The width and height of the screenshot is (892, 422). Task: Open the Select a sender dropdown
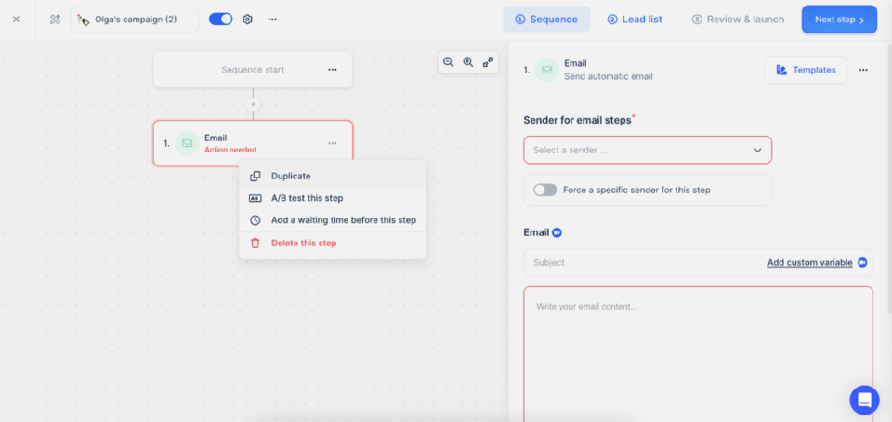(x=648, y=151)
